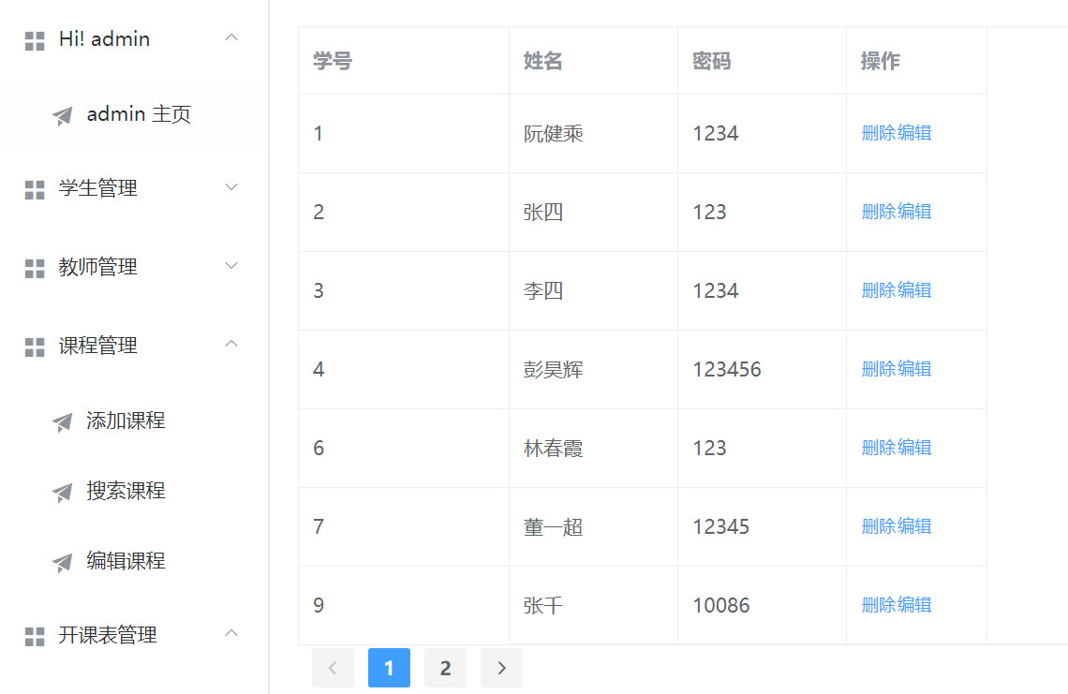The height and width of the screenshot is (694, 1068).
Task: Select the 搜索课程 menu entry
Action: pos(126,491)
